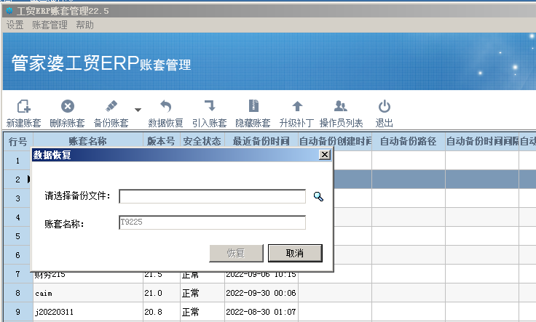Click the 自动备份时间间隔 column header
This screenshot has height=322, width=536.
482,141
